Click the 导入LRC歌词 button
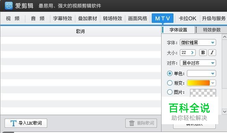The height and width of the screenshot is (133, 227). point(26,123)
